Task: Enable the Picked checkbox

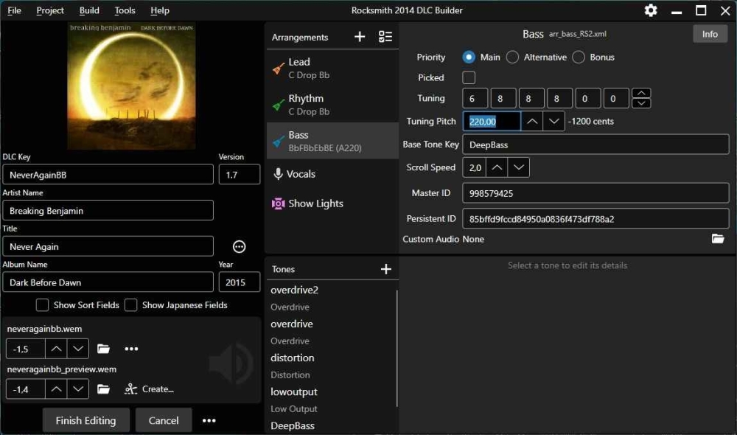Action: [x=469, y=77]
